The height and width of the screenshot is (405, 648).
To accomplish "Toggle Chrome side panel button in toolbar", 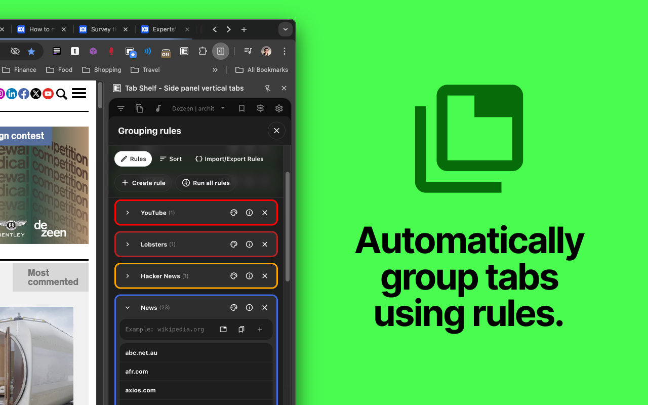I will point(221,51).
